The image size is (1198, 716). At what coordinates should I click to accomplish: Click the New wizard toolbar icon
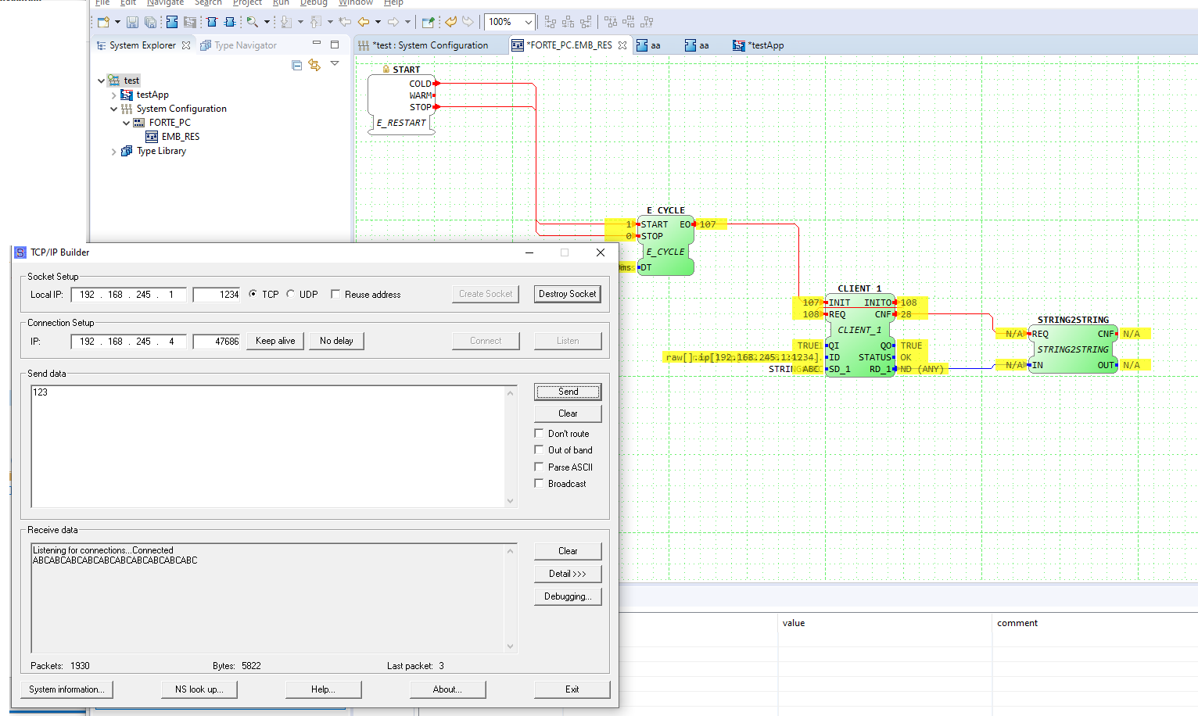(103, 22)
